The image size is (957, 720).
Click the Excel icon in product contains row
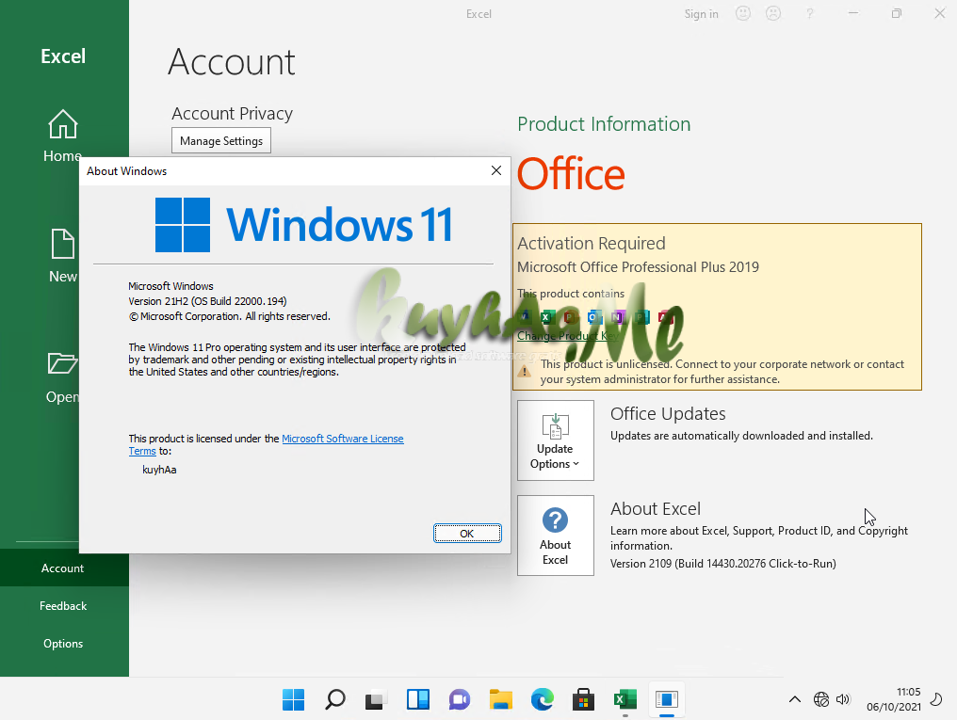[547, 317]
